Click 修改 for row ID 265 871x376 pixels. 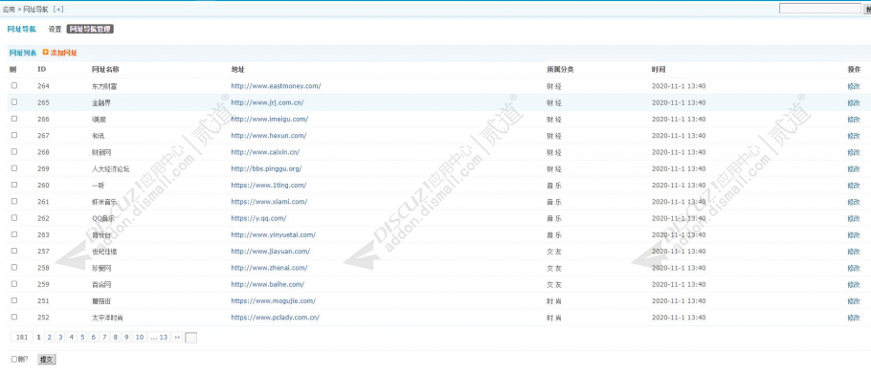click(x=853, y=102)
